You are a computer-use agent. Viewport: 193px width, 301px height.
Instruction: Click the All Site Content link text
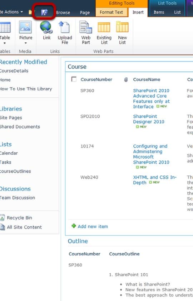click(x=24, y=227)
